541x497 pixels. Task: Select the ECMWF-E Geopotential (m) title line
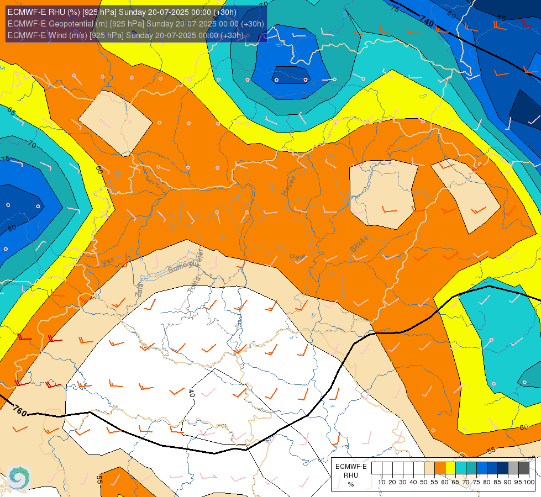coord(135,24)
